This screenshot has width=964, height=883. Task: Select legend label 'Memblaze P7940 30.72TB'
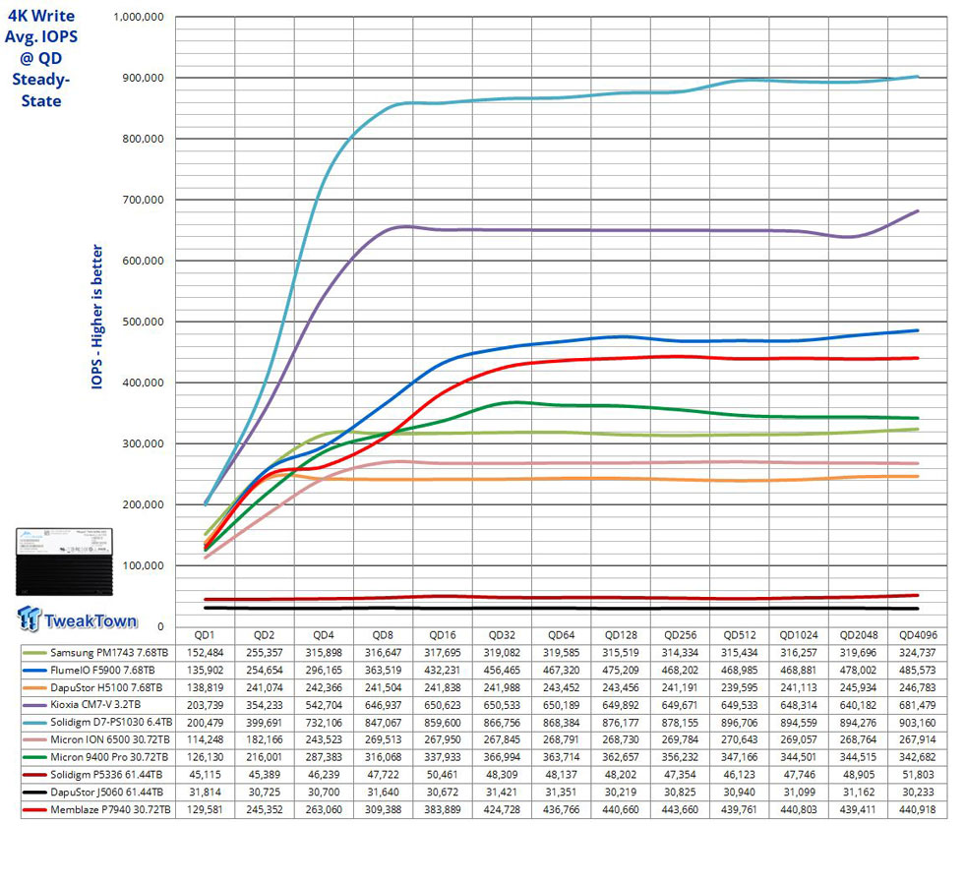click(110, 810)
